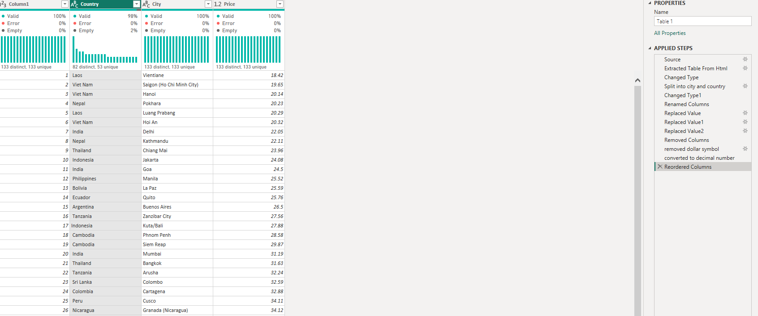Click the Granada (Nicaragua) cell
Screen dimensions: 758x316
tap(177, 310)
